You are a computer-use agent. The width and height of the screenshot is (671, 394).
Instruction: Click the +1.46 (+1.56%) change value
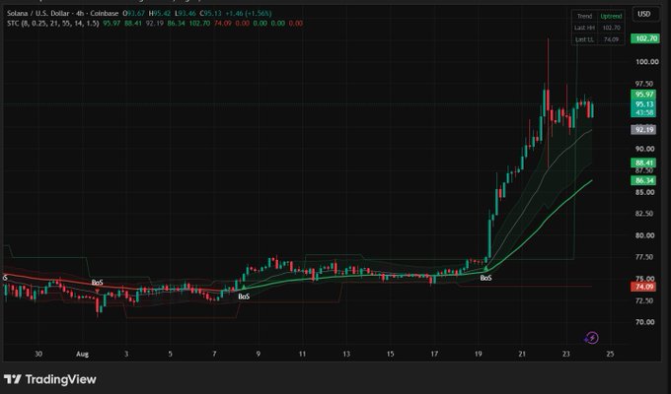tap(250, 13)
